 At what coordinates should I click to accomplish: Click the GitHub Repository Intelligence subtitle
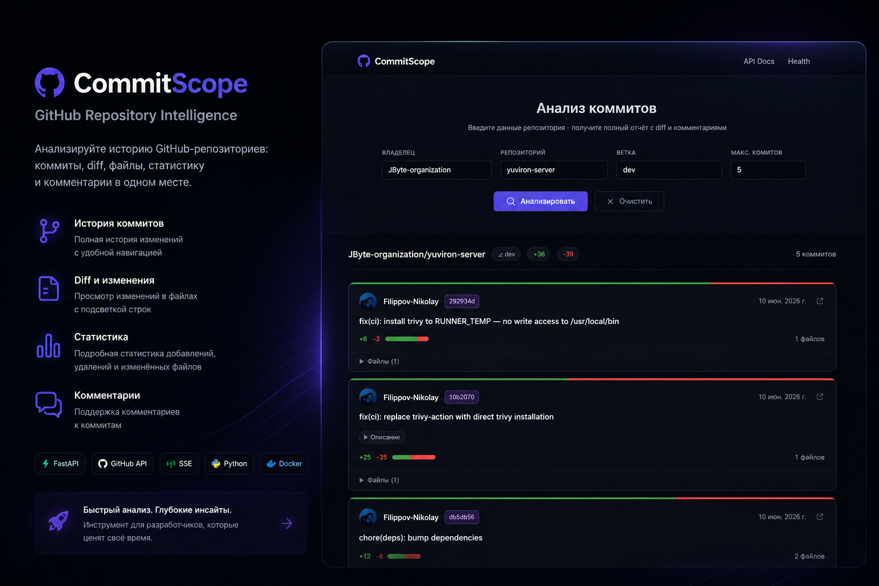[136, 115]
